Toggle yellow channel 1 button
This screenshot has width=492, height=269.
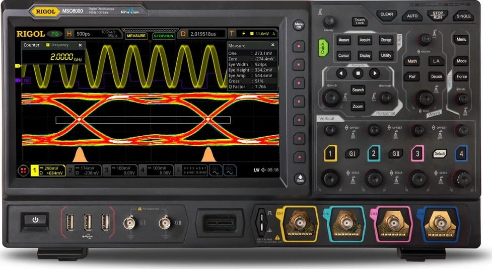click(x=330, y=153)
